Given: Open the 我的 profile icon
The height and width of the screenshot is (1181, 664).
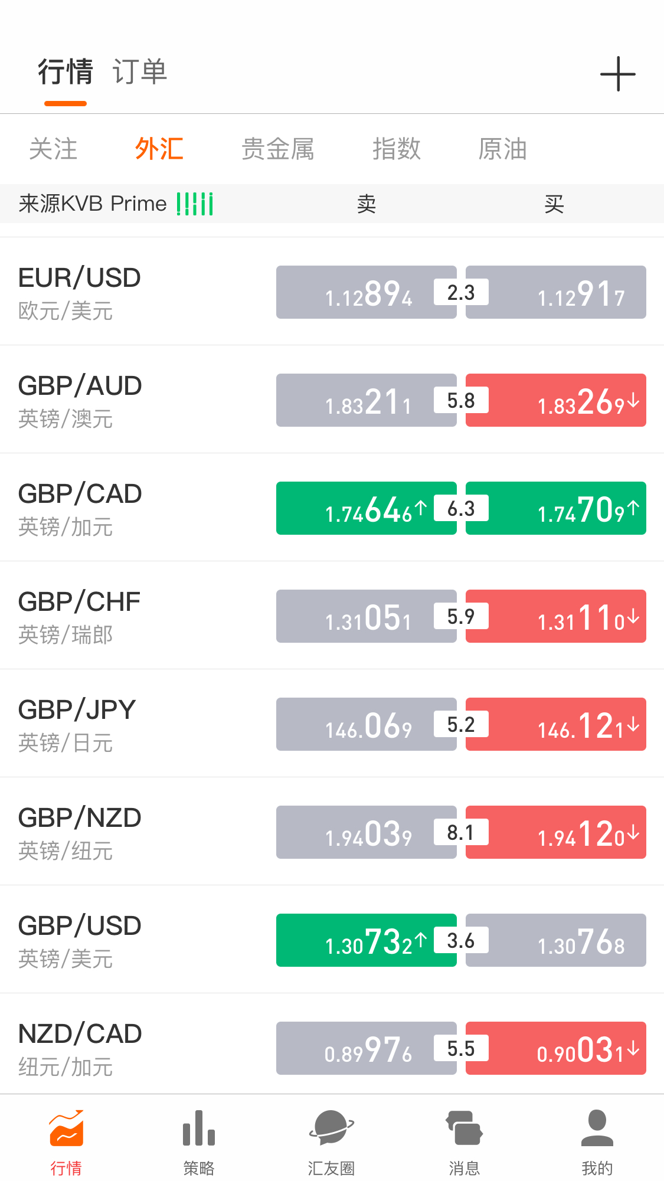Looking at the screenshot, I should (x=597, y=1128).
